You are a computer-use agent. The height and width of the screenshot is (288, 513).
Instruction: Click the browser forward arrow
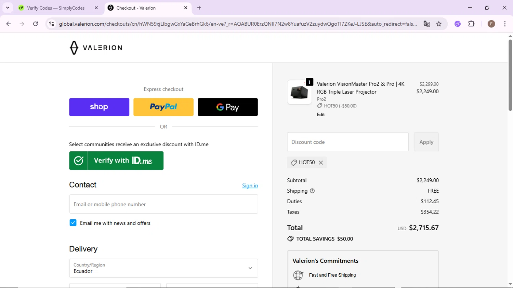pos(22,24)
